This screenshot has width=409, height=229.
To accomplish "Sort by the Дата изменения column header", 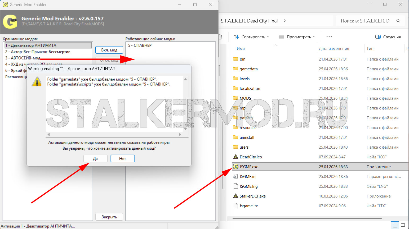I will pos(334,49).
